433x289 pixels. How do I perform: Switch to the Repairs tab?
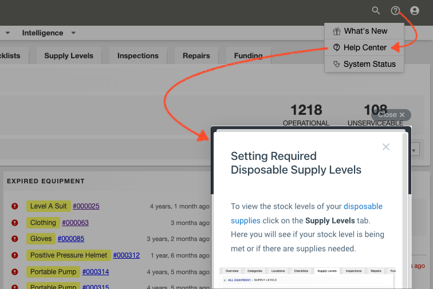point(196,55)
